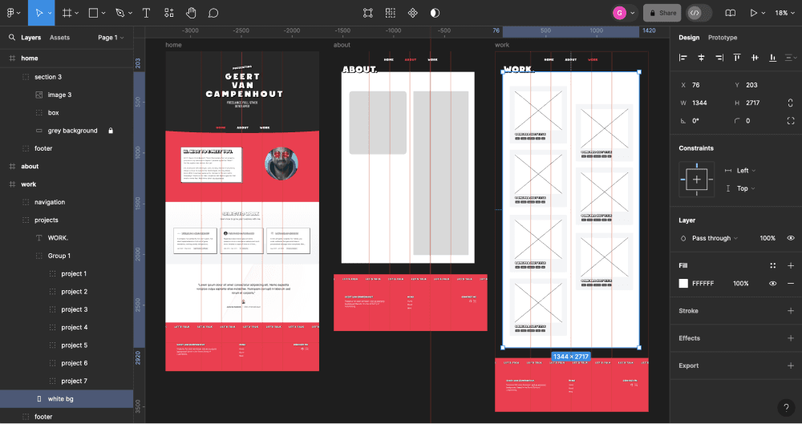The height and width of the screenshot is (424, 802).
Task: Open the Figma main menu icon
Action: 10,13
